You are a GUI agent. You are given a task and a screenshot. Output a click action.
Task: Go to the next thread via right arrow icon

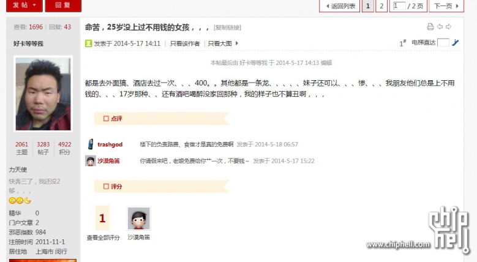(x=448, y=27)
